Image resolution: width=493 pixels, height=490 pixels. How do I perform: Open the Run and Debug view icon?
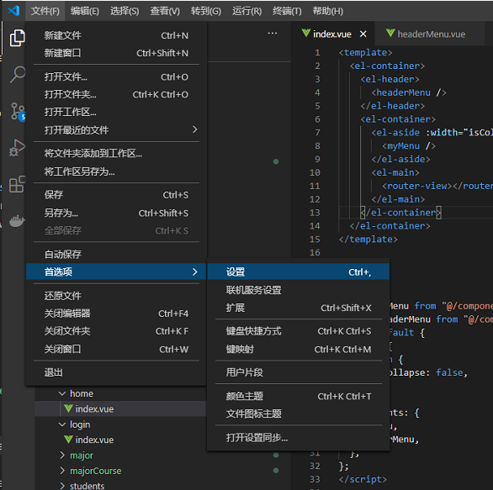(x=17, y=147)
